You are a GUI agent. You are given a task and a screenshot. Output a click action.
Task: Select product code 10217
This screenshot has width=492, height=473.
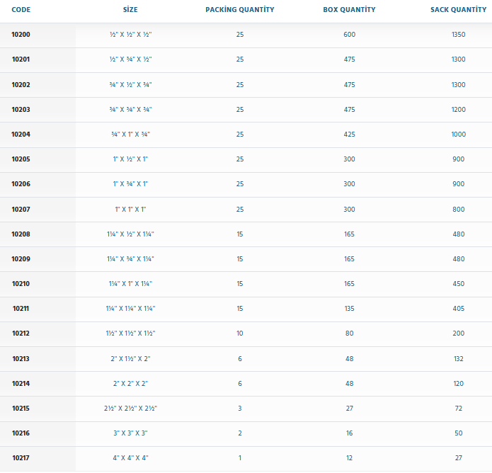pos(21,458)
